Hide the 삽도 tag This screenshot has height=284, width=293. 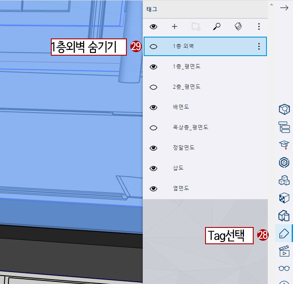(x=153, y=168)
